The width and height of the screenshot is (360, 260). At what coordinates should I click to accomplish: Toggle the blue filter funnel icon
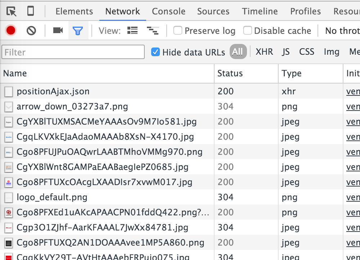(78, 31)
